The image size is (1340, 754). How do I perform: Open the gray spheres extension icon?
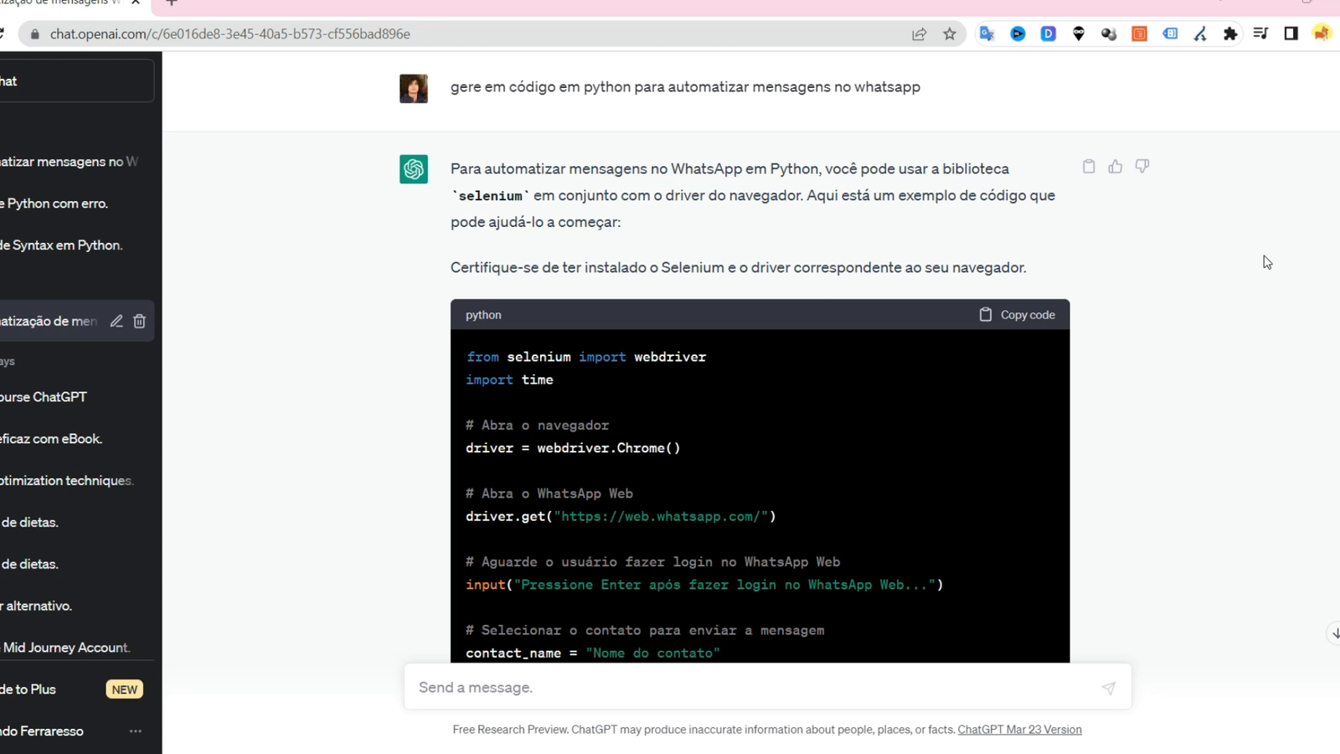pos(1109,34)
